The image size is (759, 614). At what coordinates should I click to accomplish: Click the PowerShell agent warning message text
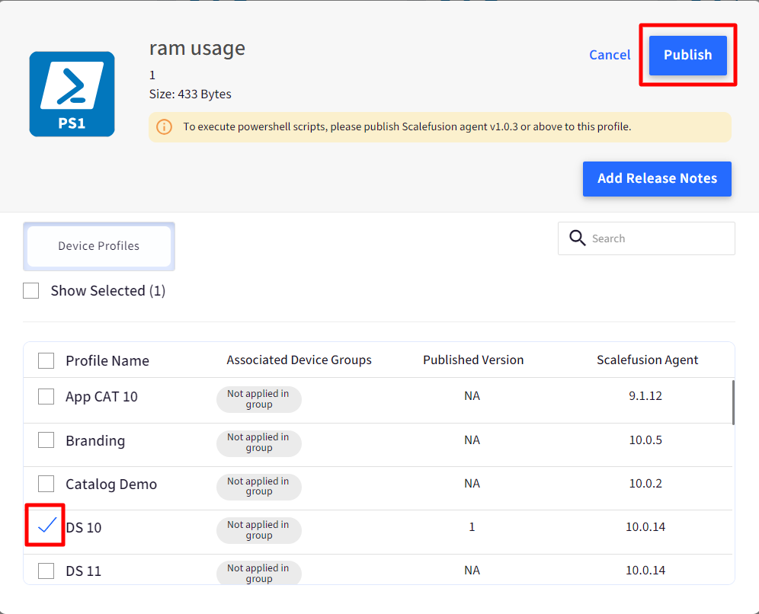click(407, 126)
